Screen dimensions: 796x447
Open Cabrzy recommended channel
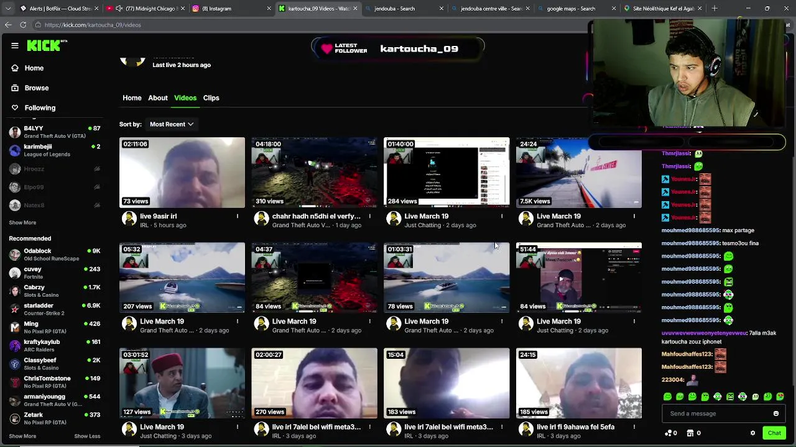pyautogui.click(x=54, y=291)
